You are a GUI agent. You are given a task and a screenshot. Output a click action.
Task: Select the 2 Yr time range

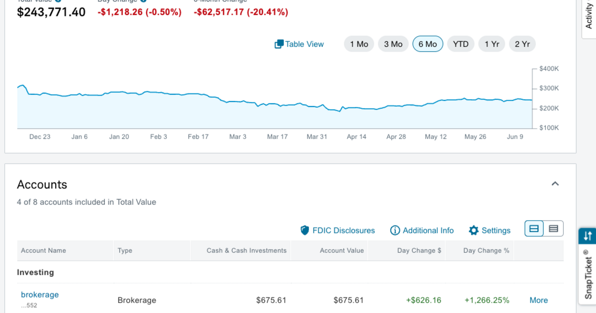tap(522, 44)
